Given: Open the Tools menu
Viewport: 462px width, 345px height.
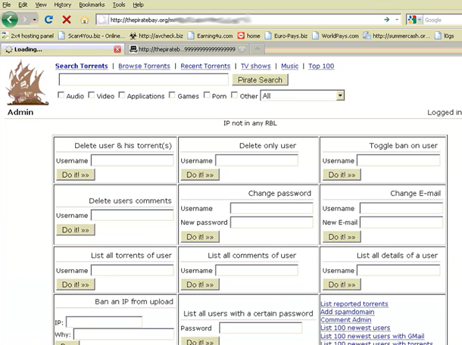Looking at the screenshot, I should point(119,5).
